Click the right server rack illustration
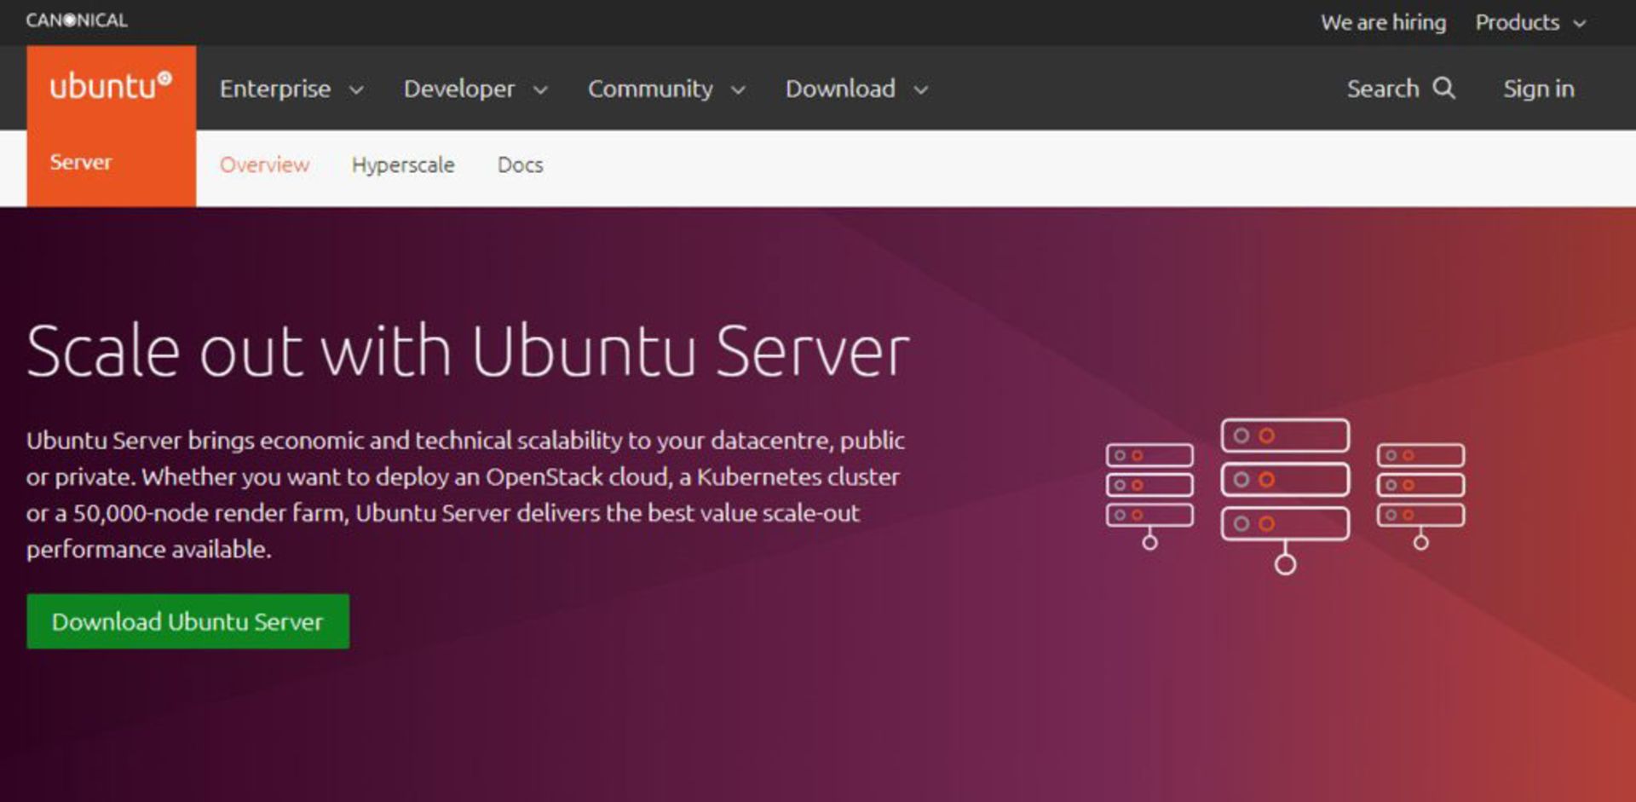The image size is (1636, 802). (1420, 493)
